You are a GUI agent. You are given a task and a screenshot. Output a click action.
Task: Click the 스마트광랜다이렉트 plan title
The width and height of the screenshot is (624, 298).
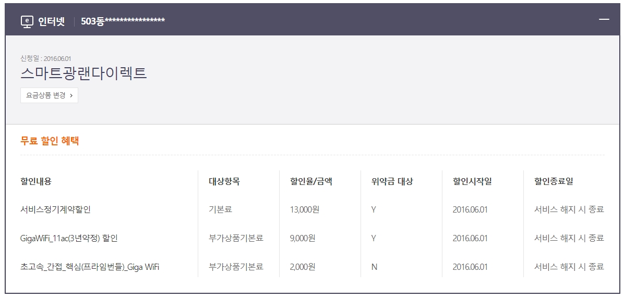click(83, 73)
